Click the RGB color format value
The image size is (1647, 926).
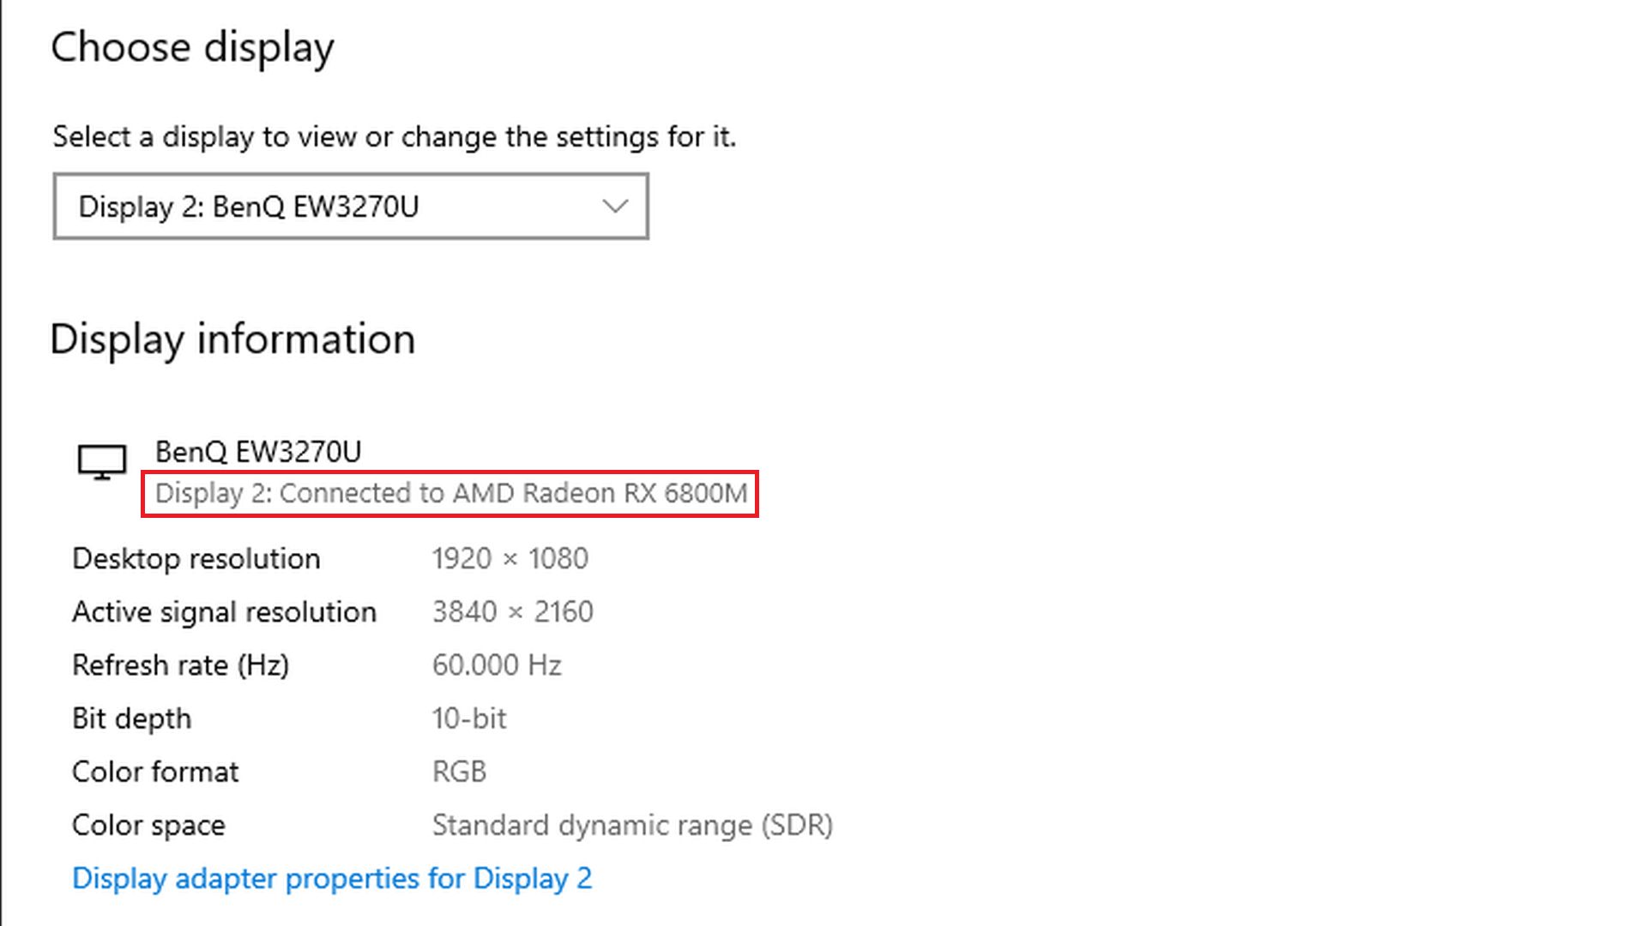point(459,772)
